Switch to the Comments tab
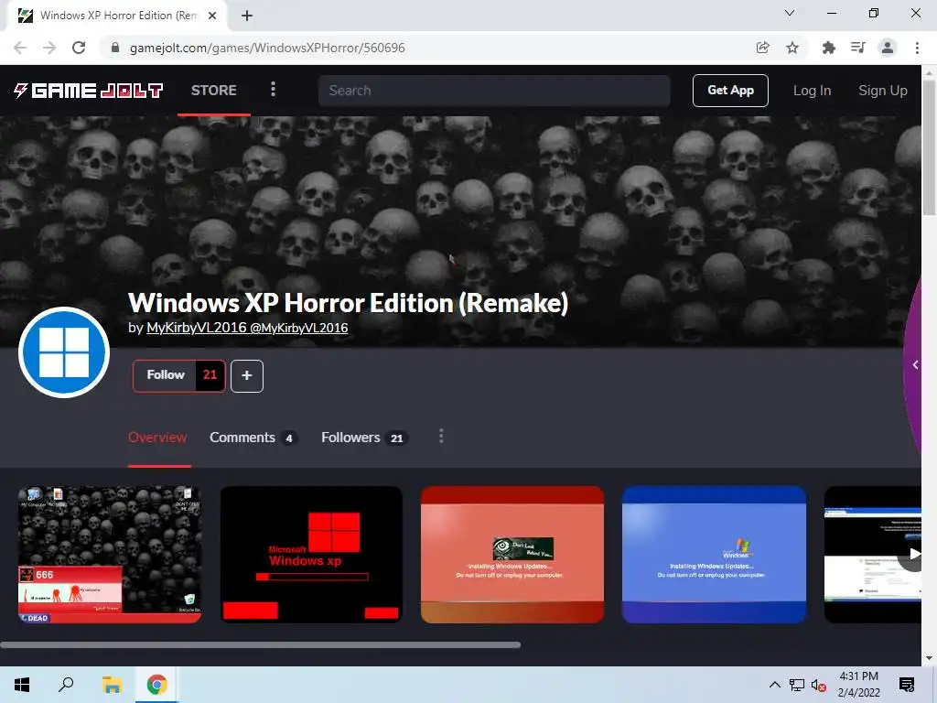 pos(253,438)
